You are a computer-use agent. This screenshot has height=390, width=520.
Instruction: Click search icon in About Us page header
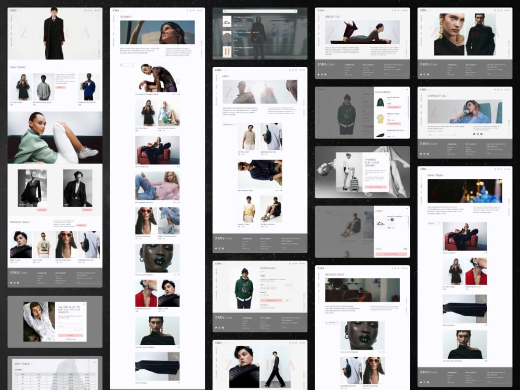click(x=392, y=10)
